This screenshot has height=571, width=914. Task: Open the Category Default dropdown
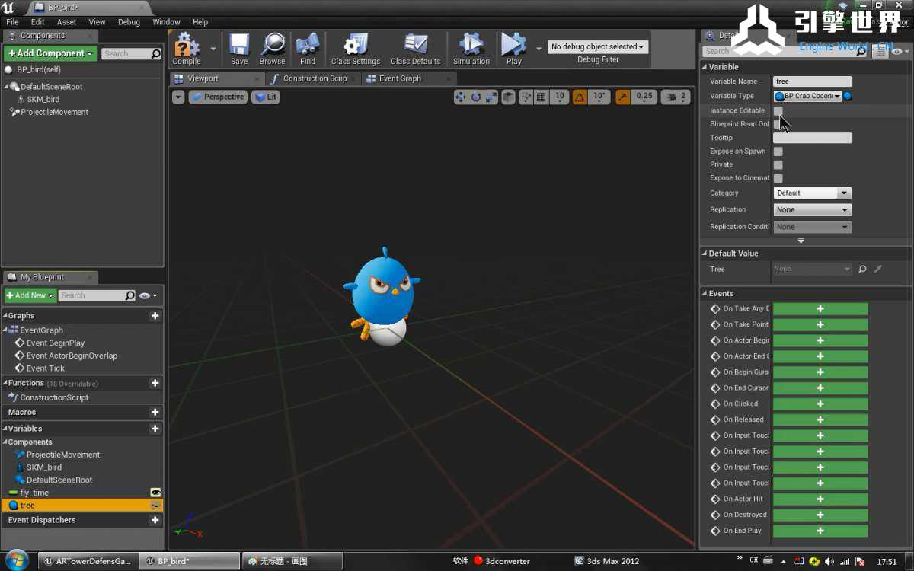click(x=812, y=193)
